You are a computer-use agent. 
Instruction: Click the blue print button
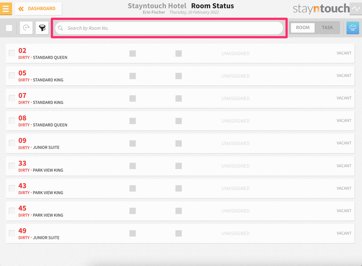[x=353, y=28]
